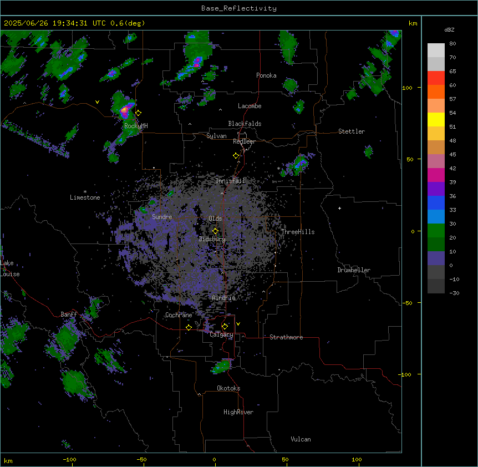Pick the white-gray 70-80 dBZ legend color
This screenshot has width=478, height=467.
tap(436, 50)
